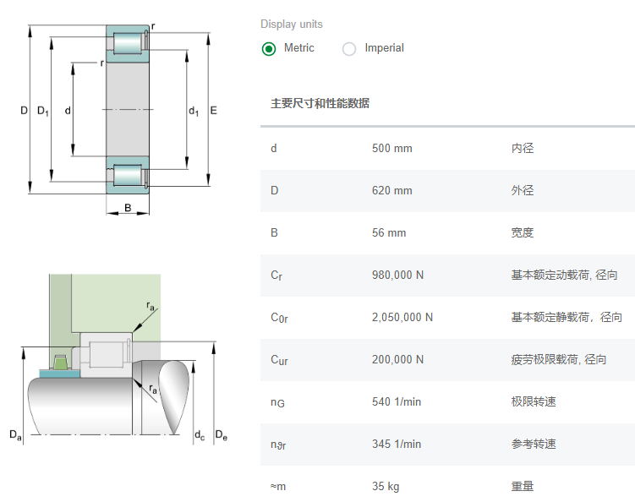Select the Imperial radio button

(349, 48)
